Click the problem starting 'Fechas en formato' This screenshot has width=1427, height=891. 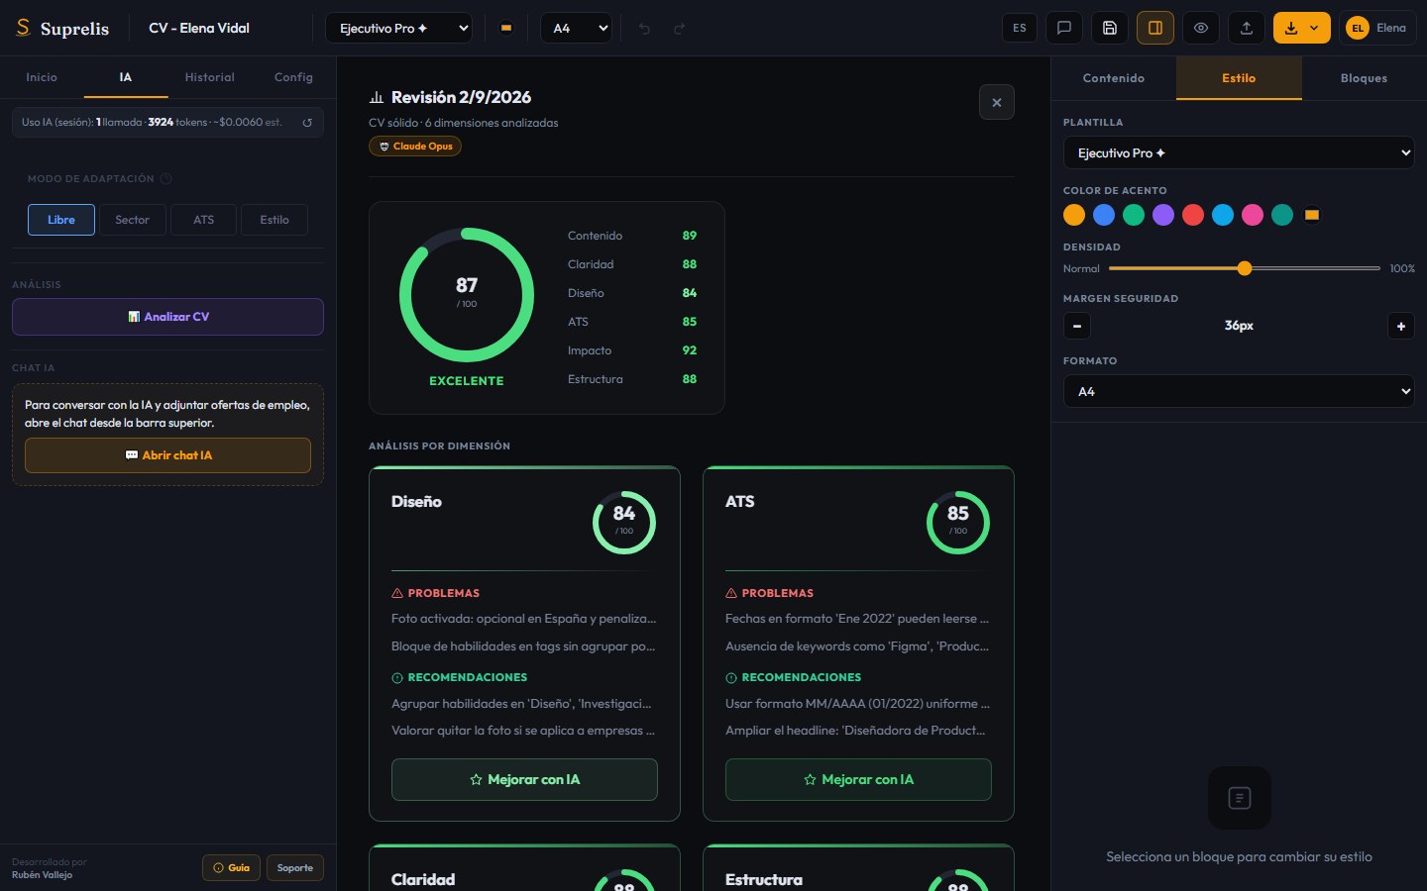(x=858, y=619)
